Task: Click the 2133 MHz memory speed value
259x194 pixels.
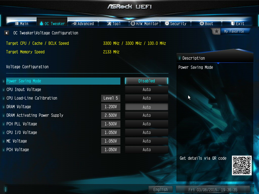Action: [x=111, y=52]
